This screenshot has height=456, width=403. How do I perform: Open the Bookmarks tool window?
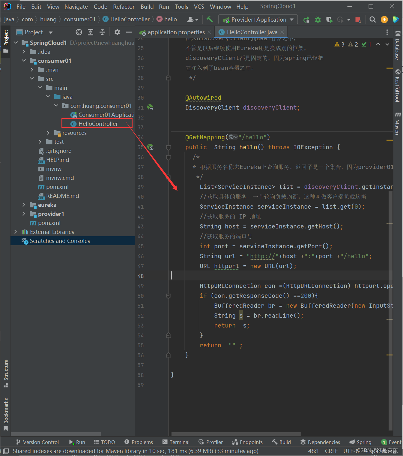click(x=6, y=414)
